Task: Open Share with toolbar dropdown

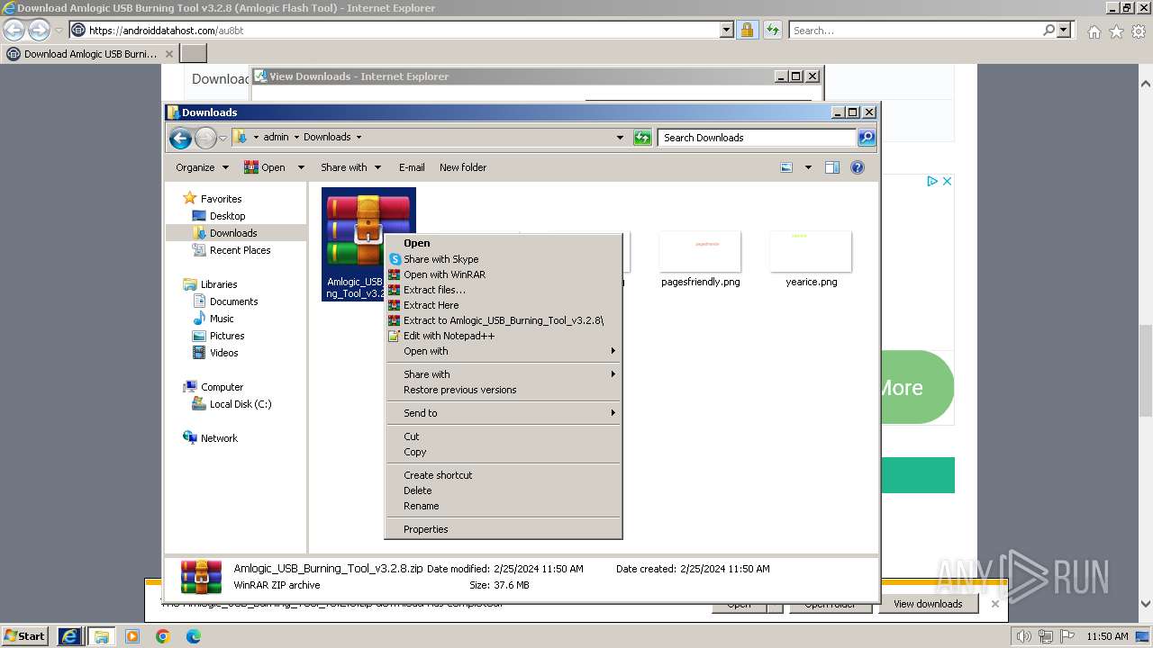Action: (x=350, y=167)
